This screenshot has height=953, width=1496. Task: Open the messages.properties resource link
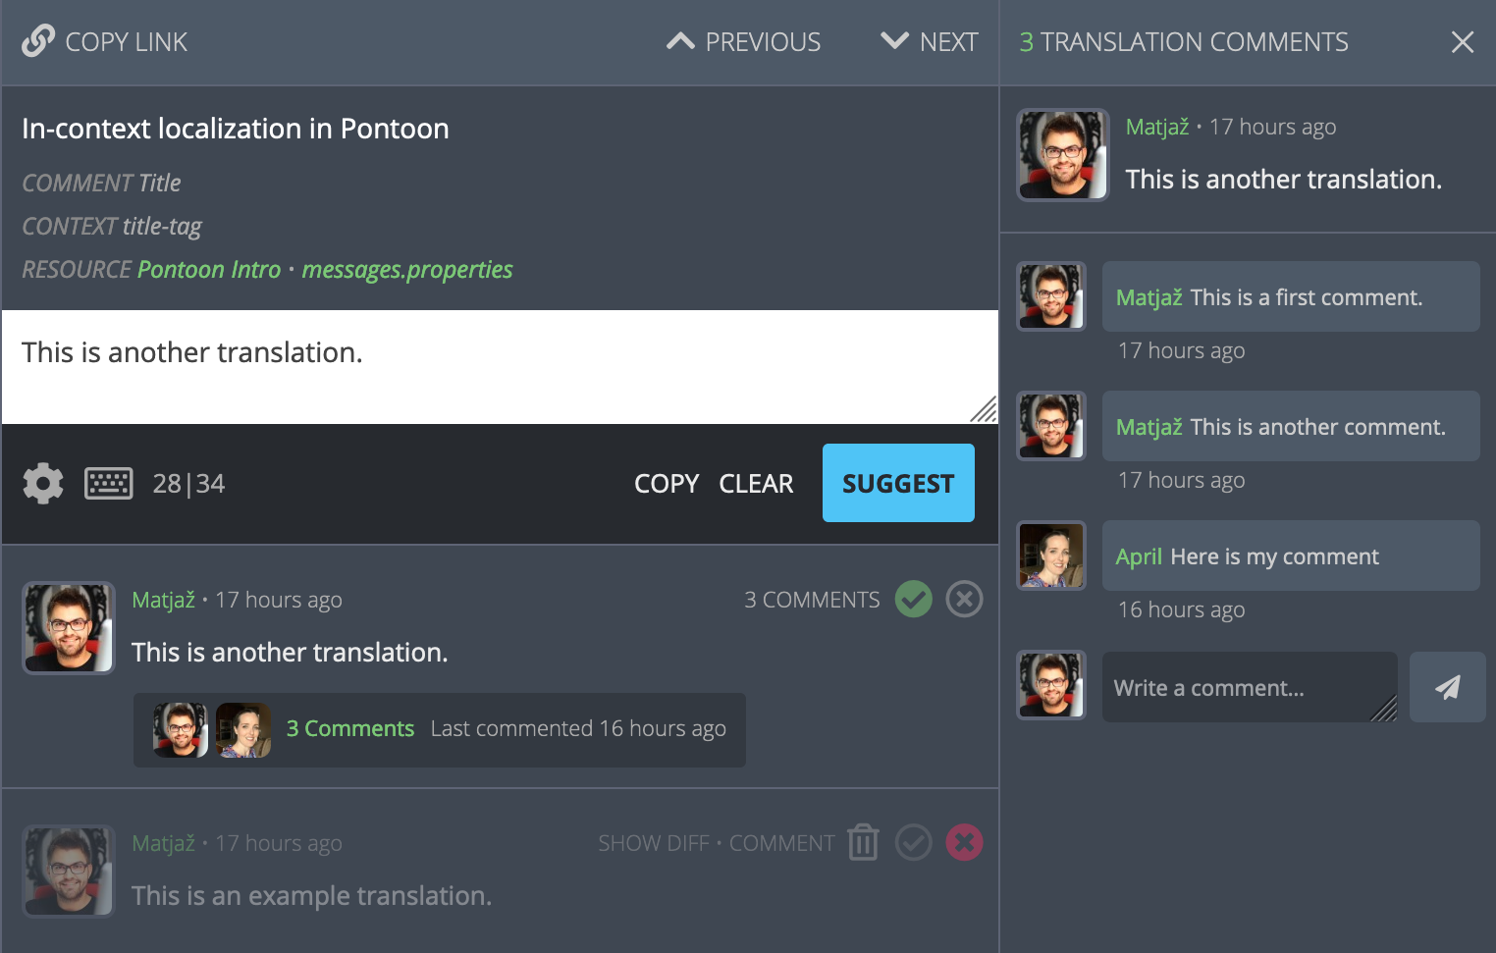pos(407,269)
